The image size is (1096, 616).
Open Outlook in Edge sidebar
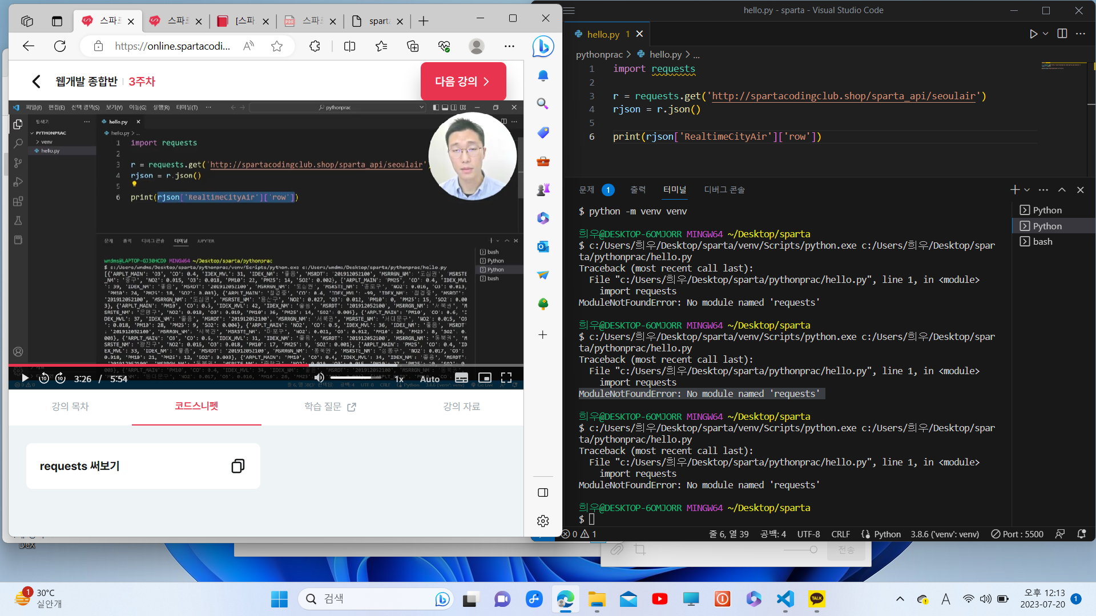click(x=543, y=246)
